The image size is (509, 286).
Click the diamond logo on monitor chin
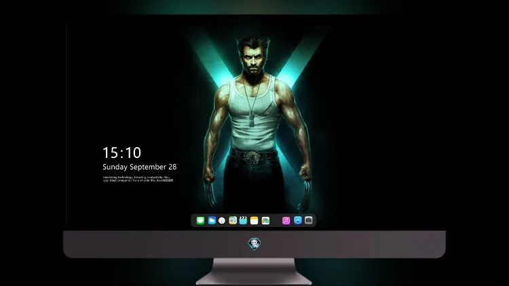[x=254, y=244]
